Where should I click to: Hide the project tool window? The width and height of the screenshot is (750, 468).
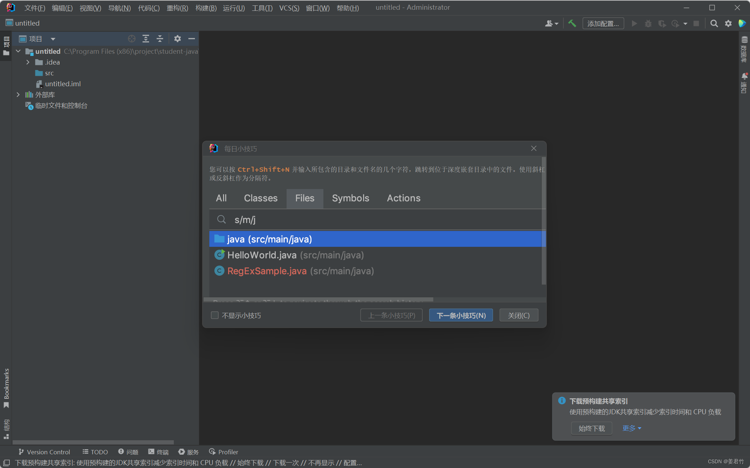pyautogui.click(x=192, y=39)
